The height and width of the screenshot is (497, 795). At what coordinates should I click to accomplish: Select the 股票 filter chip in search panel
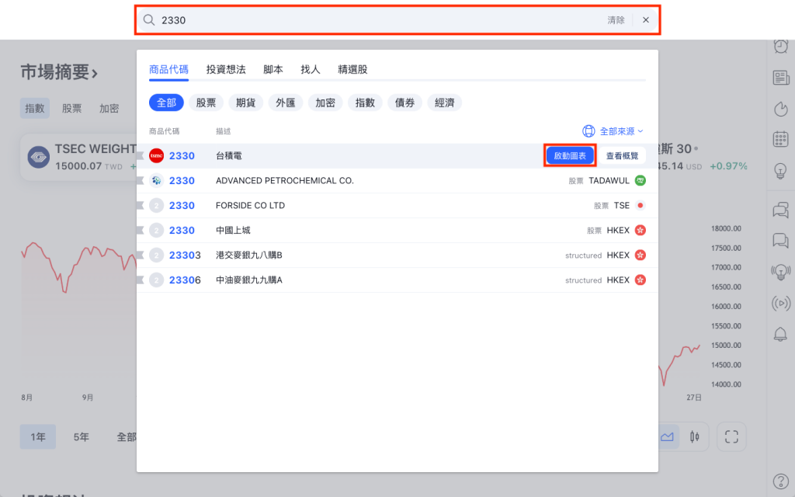point(206,103)
